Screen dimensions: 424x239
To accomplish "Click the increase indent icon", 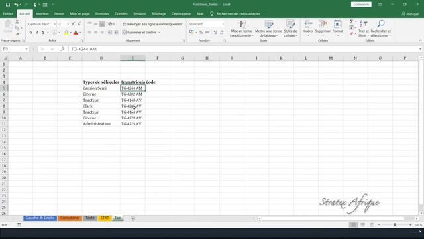I will 117,33.
